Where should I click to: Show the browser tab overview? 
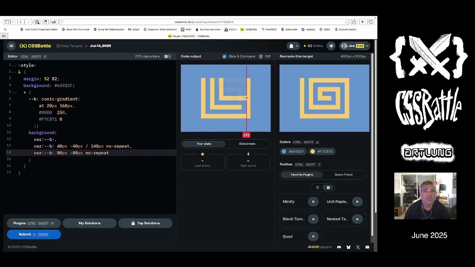pyautogui.click(x=371, y=22)
